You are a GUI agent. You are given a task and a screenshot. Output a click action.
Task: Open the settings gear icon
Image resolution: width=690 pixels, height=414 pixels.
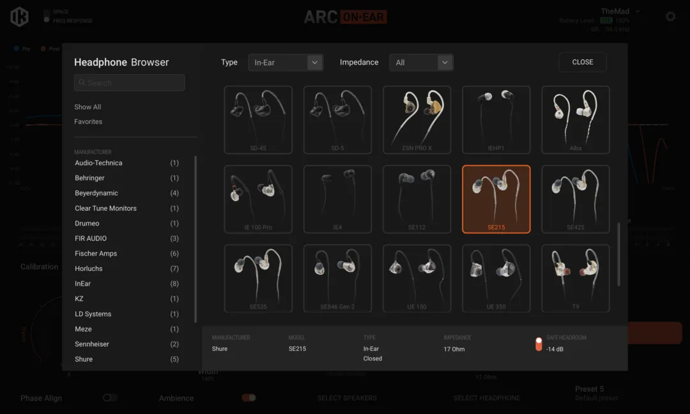click(x=670, y=17)
